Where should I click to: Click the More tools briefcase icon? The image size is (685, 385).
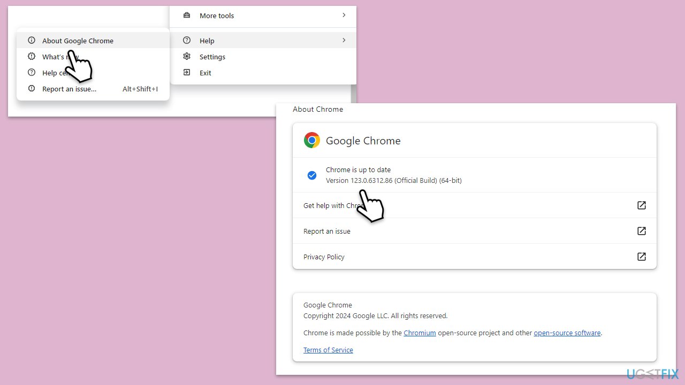(187, 16)
